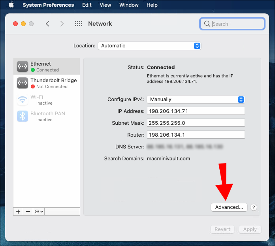Minimize the Network window
The width and height of the screenshot is (275, 246).
point(23,24)
